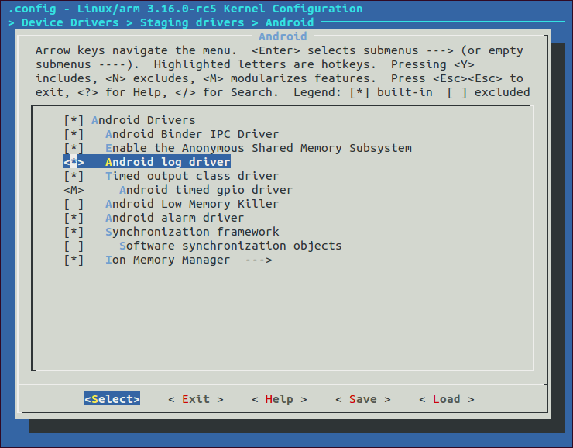Viewport: 573px width, 448px height.
Task: Select the 'Android Drivers' menu entry
Action: click(x=143, y=120)
